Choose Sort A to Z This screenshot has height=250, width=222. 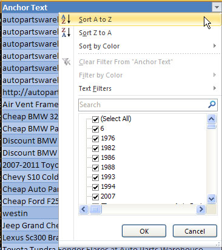pos(140,19)
